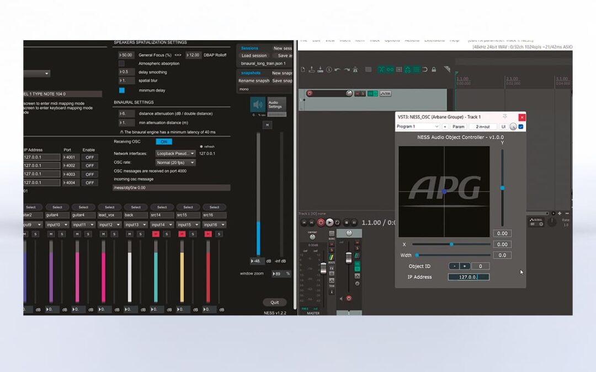The width and height of the screenshot is (596, 372).
Task: Click the Rename snapshot button
Action: pyautogui.click(x=254, y=80)
